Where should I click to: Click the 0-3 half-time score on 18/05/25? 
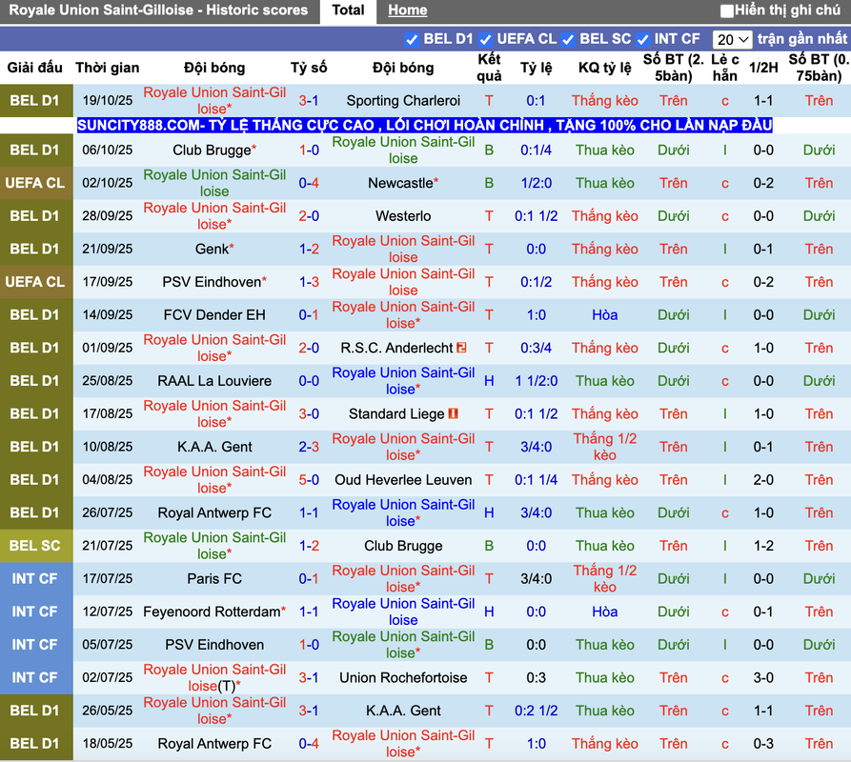click(763, 744)
